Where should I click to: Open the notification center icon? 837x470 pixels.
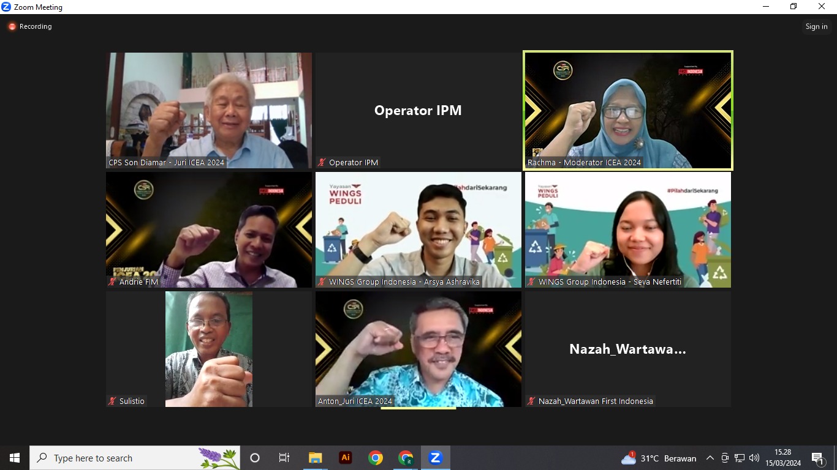817,458
